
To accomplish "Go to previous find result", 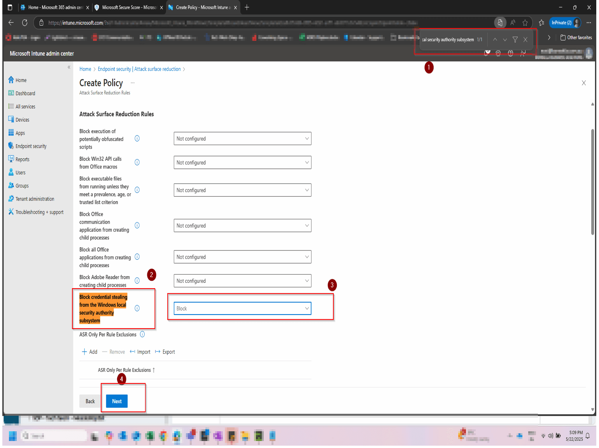I will (x=495, y=40).
